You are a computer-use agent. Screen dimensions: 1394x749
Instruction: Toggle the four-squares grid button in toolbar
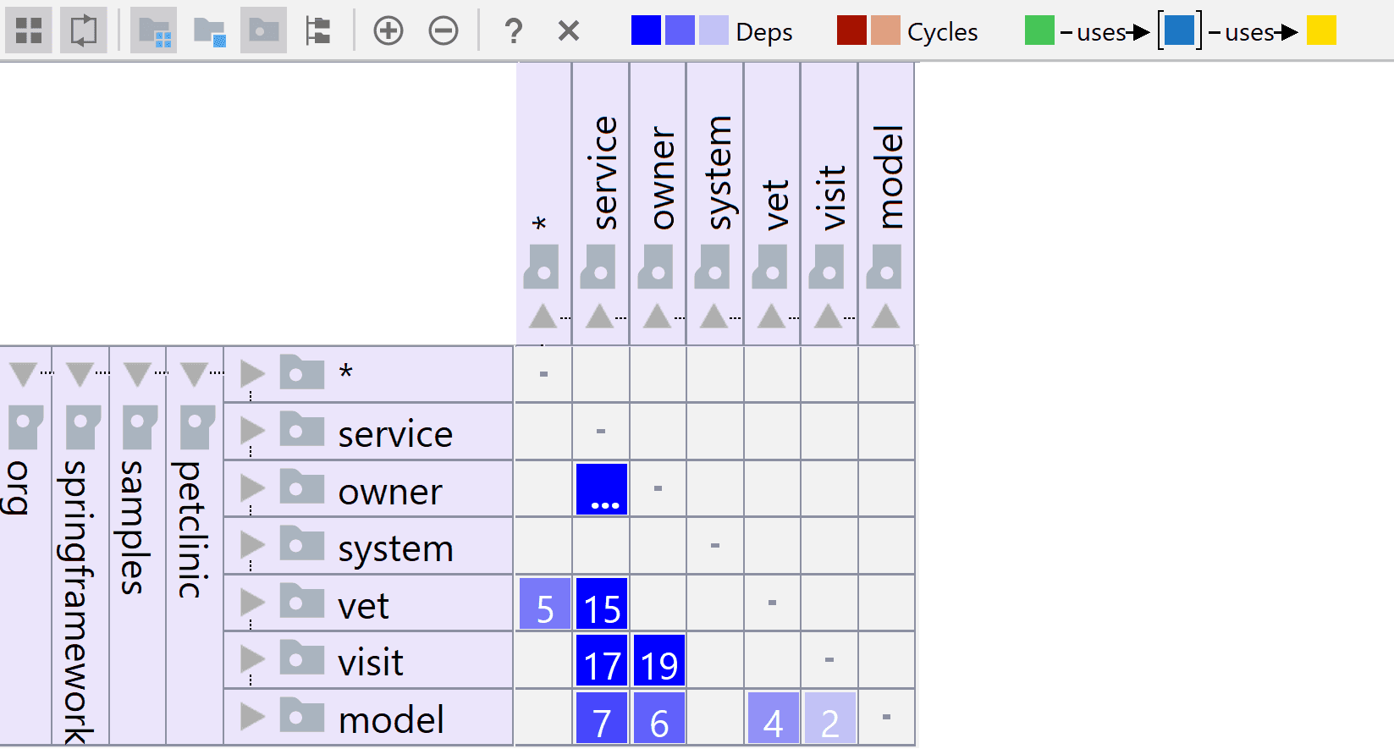pyautogui.click(x=29, y=31)
